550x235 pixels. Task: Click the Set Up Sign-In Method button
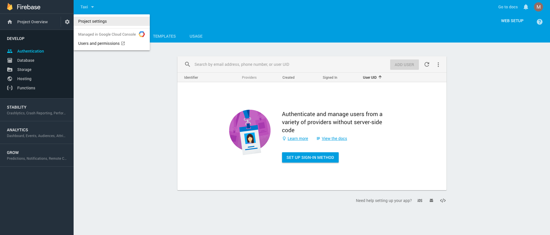pyautogui.click(x=310, y=157)
